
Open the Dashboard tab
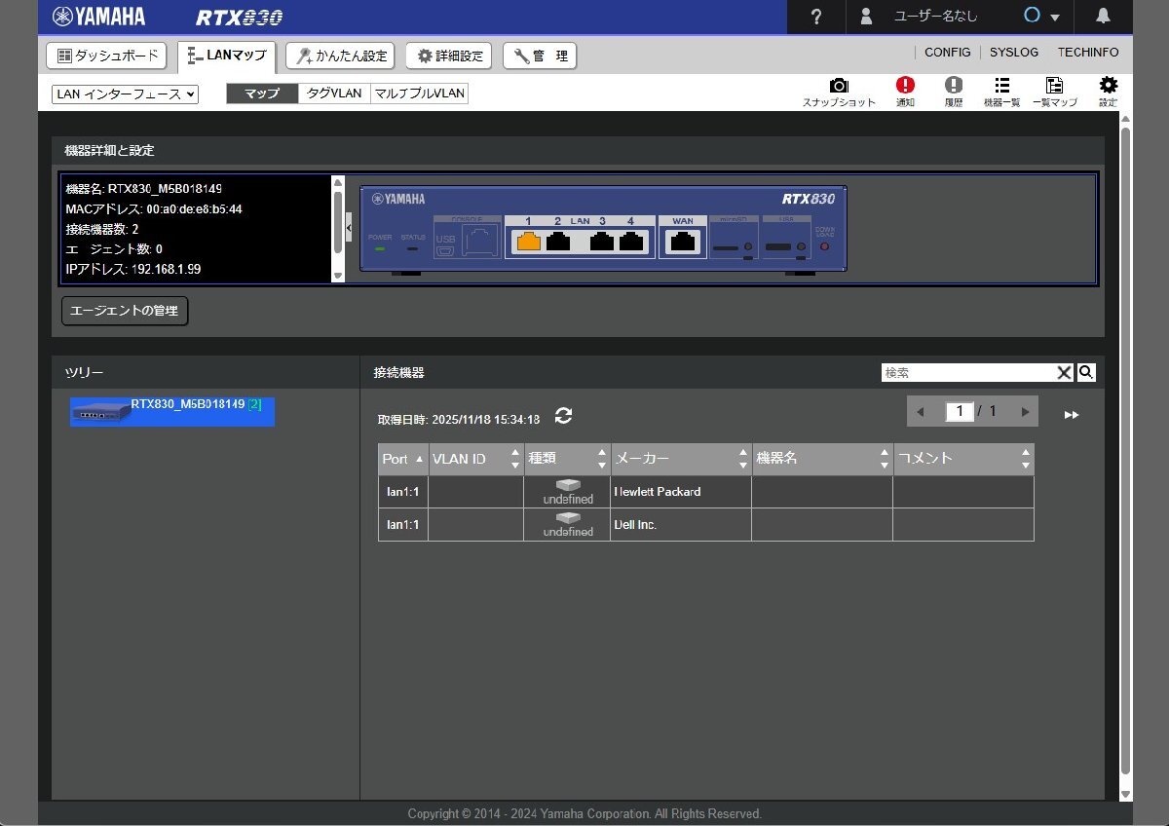point(107,56)
